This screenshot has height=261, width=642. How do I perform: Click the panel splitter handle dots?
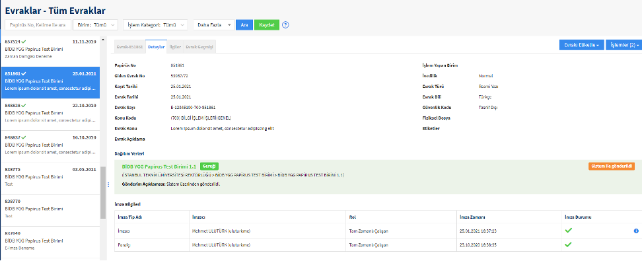[108, 185]
